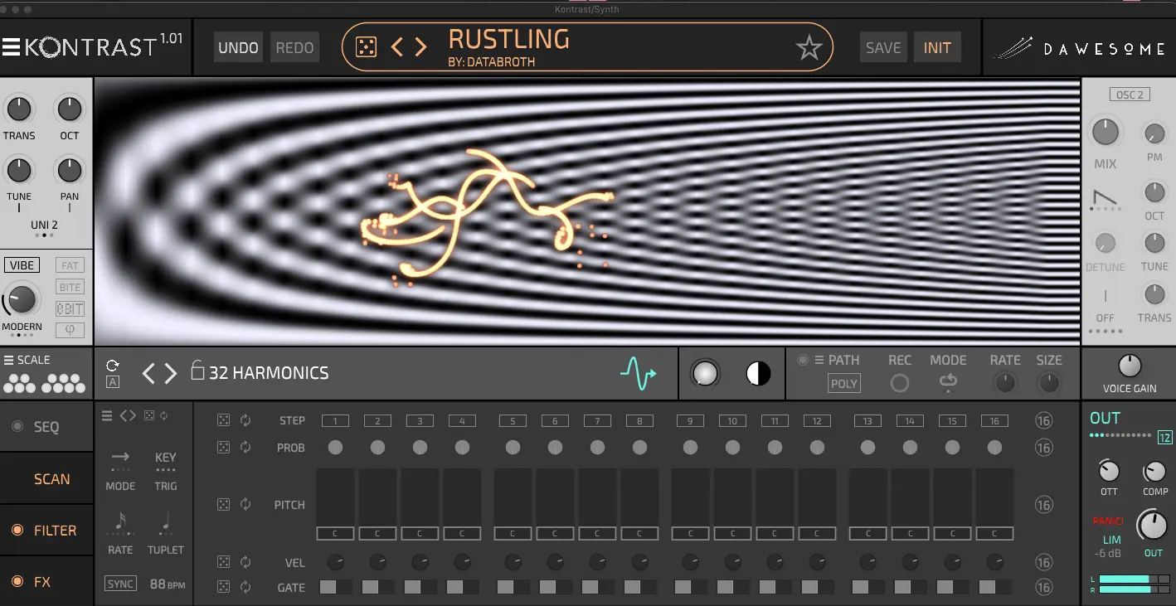
Task: Click the VOICE GAIN knob
Action: click(x=1130, y=366)
